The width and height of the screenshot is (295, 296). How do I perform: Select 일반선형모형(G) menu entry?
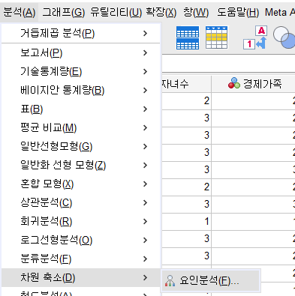tap(80, 146)
